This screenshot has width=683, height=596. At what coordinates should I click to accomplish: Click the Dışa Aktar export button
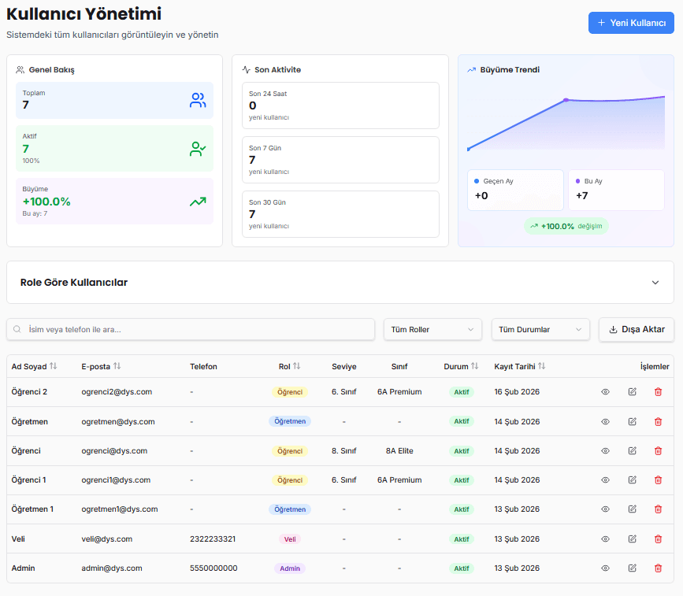click(x=637, y=329)
